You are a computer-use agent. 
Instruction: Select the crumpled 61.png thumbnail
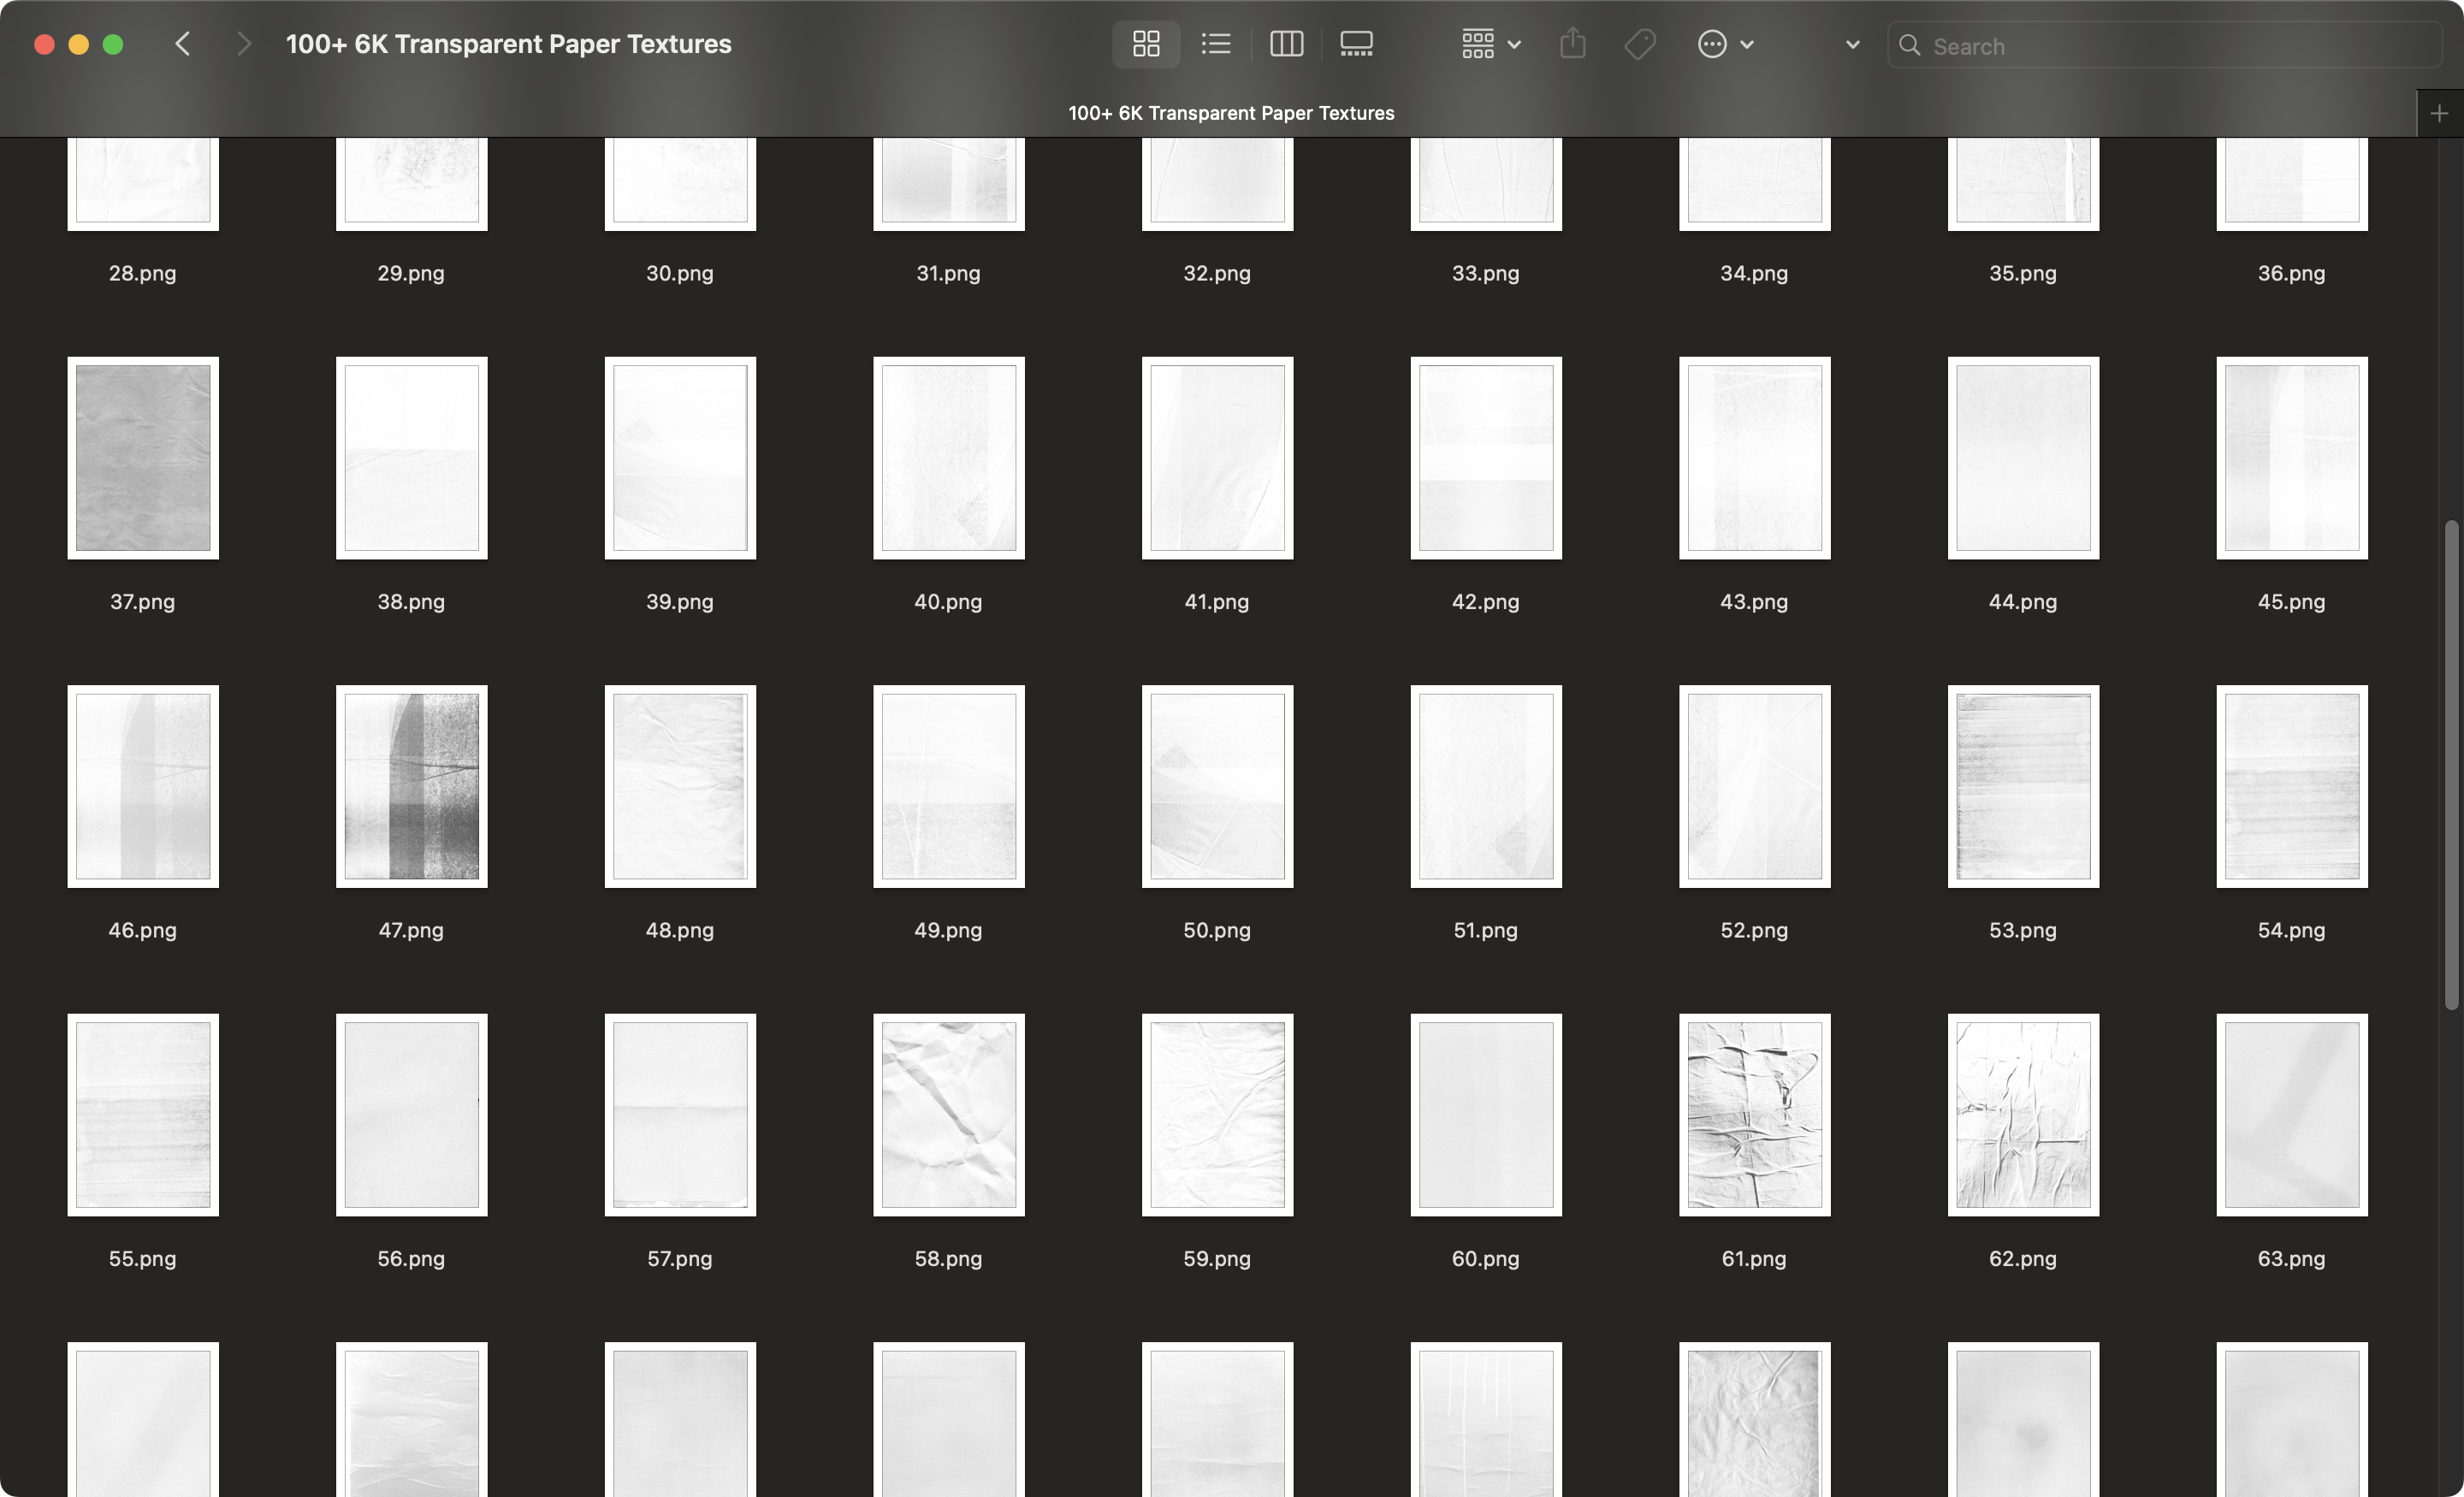1754,1114
